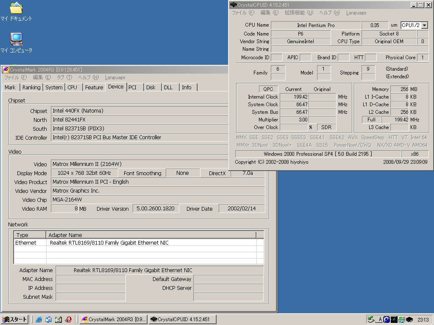Viewport: 434px width, 325px height.
Task: Launch Internet Explorer from quick launch
Action: pos(39,319)
